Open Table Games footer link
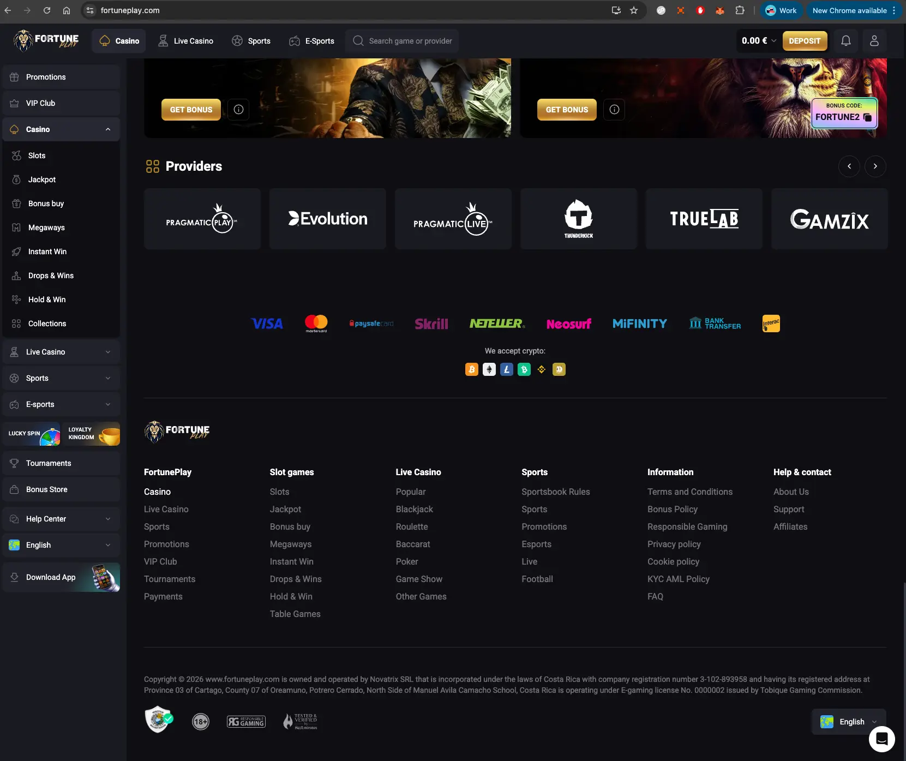 coord(295,614)
